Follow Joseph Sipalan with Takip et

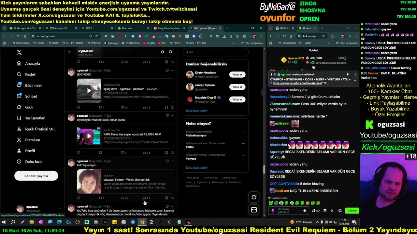237,87
